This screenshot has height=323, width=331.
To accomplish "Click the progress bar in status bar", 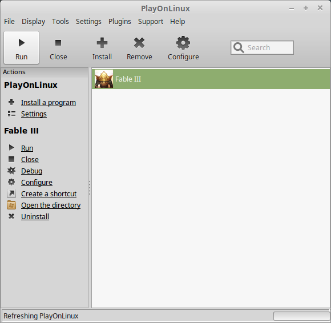I will coord(302,316).
